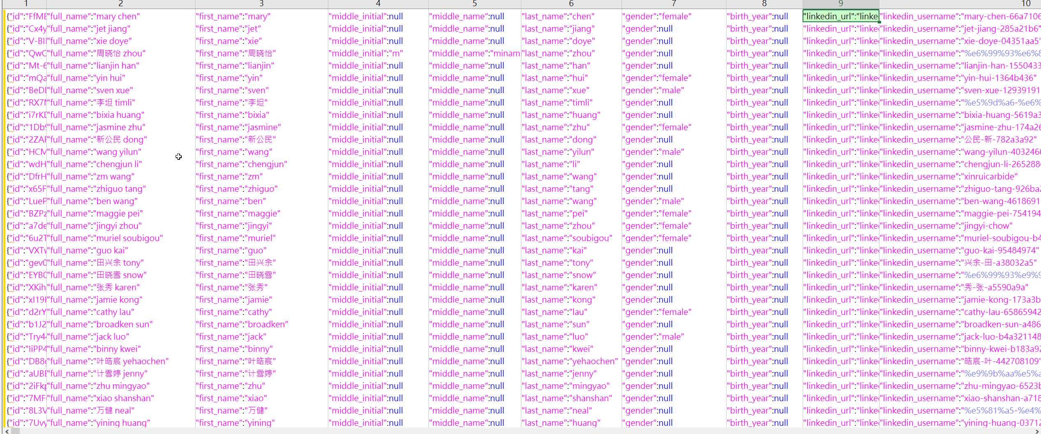Viewport: 1041px width, 434px height.
Task: Select the full_name "jamie kong" cell
Action: tap(121, 300)
